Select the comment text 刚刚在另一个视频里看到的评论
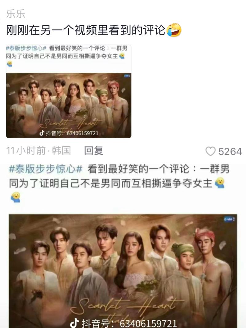 click(85, 30)
